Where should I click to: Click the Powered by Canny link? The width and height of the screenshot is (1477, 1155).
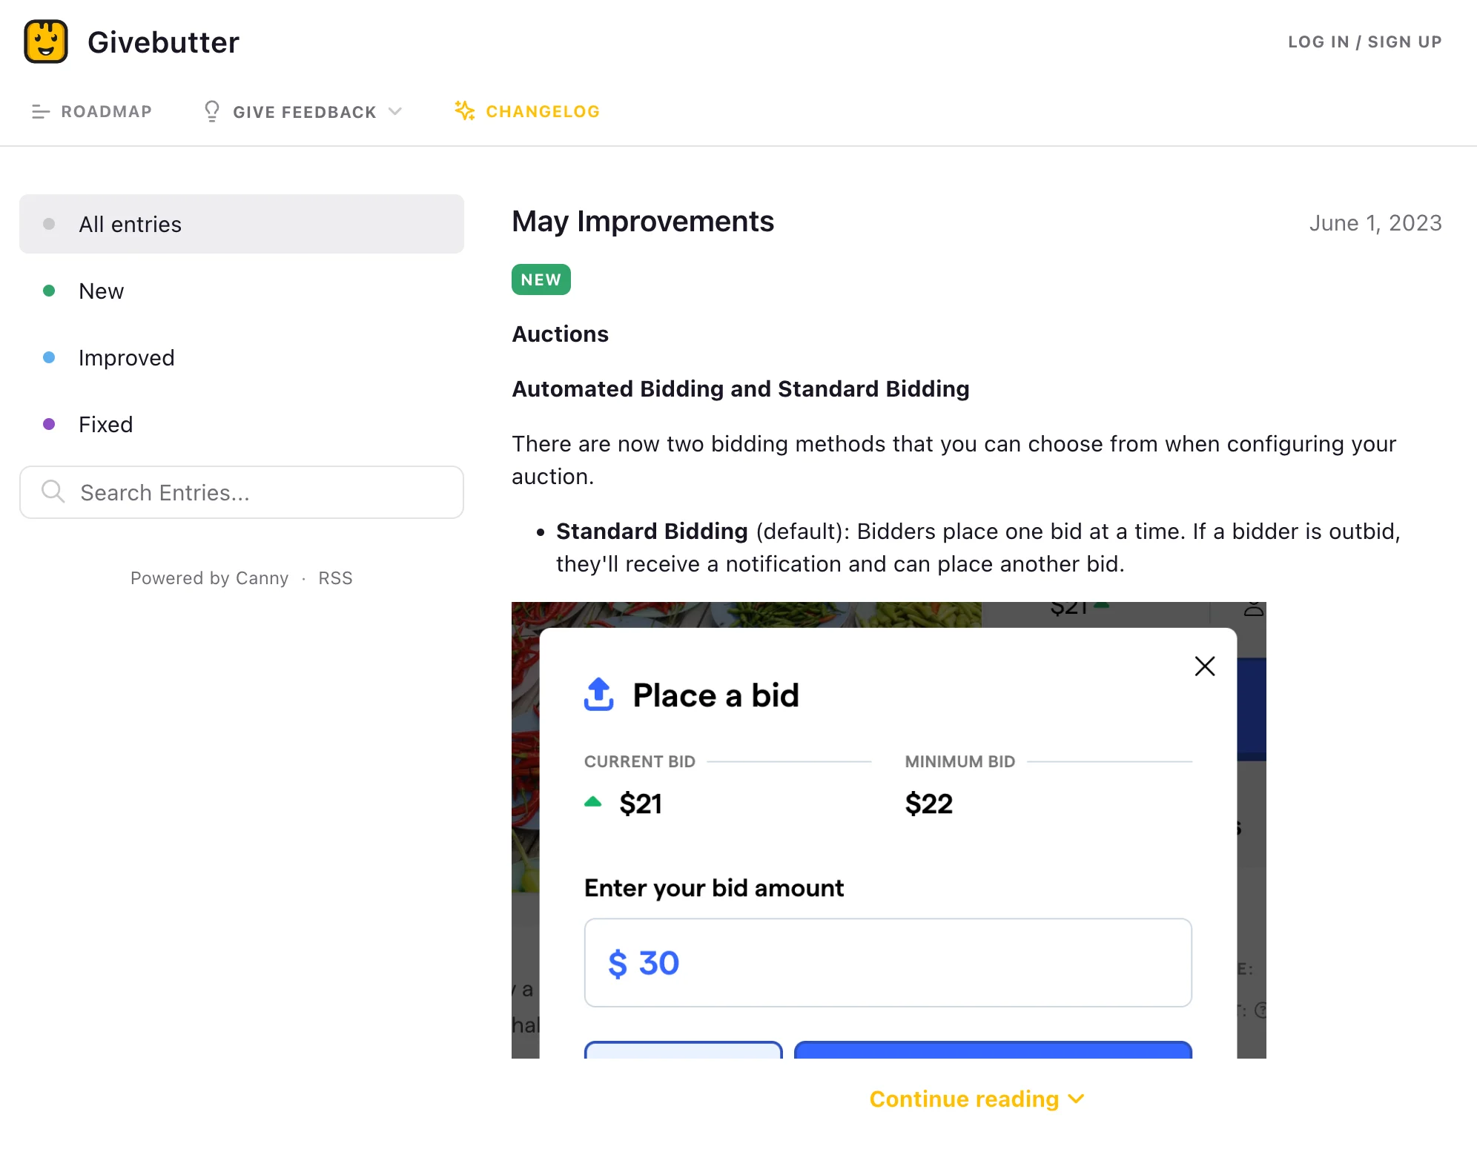point(210,577)
